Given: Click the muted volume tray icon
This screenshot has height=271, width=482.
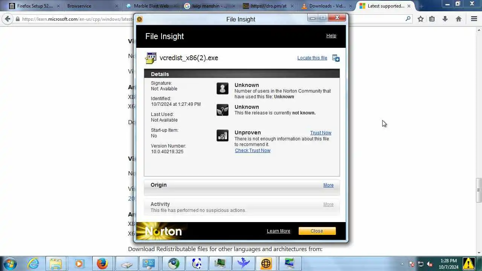Looking at the screenshot, I should [430, 264].
